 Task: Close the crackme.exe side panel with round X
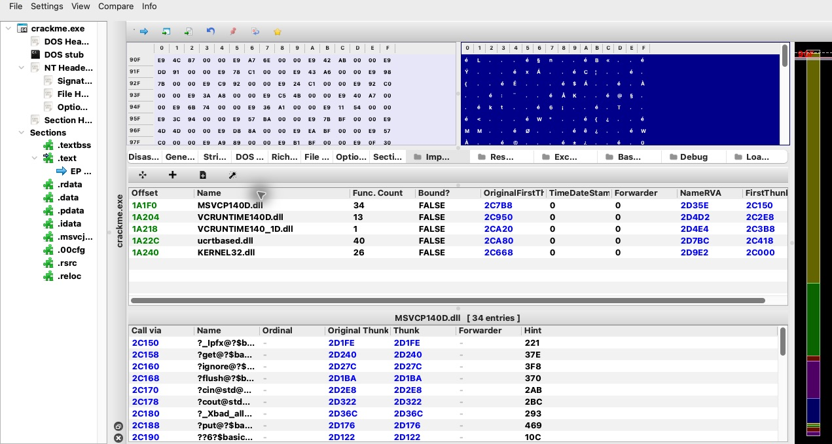click(118, 437)
